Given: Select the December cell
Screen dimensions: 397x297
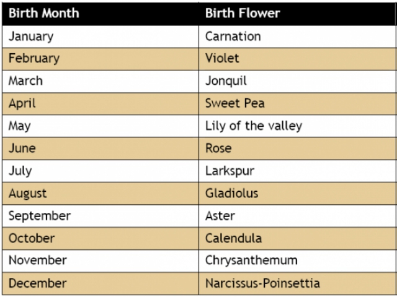Looking at the screenshot, I should 100,283.
